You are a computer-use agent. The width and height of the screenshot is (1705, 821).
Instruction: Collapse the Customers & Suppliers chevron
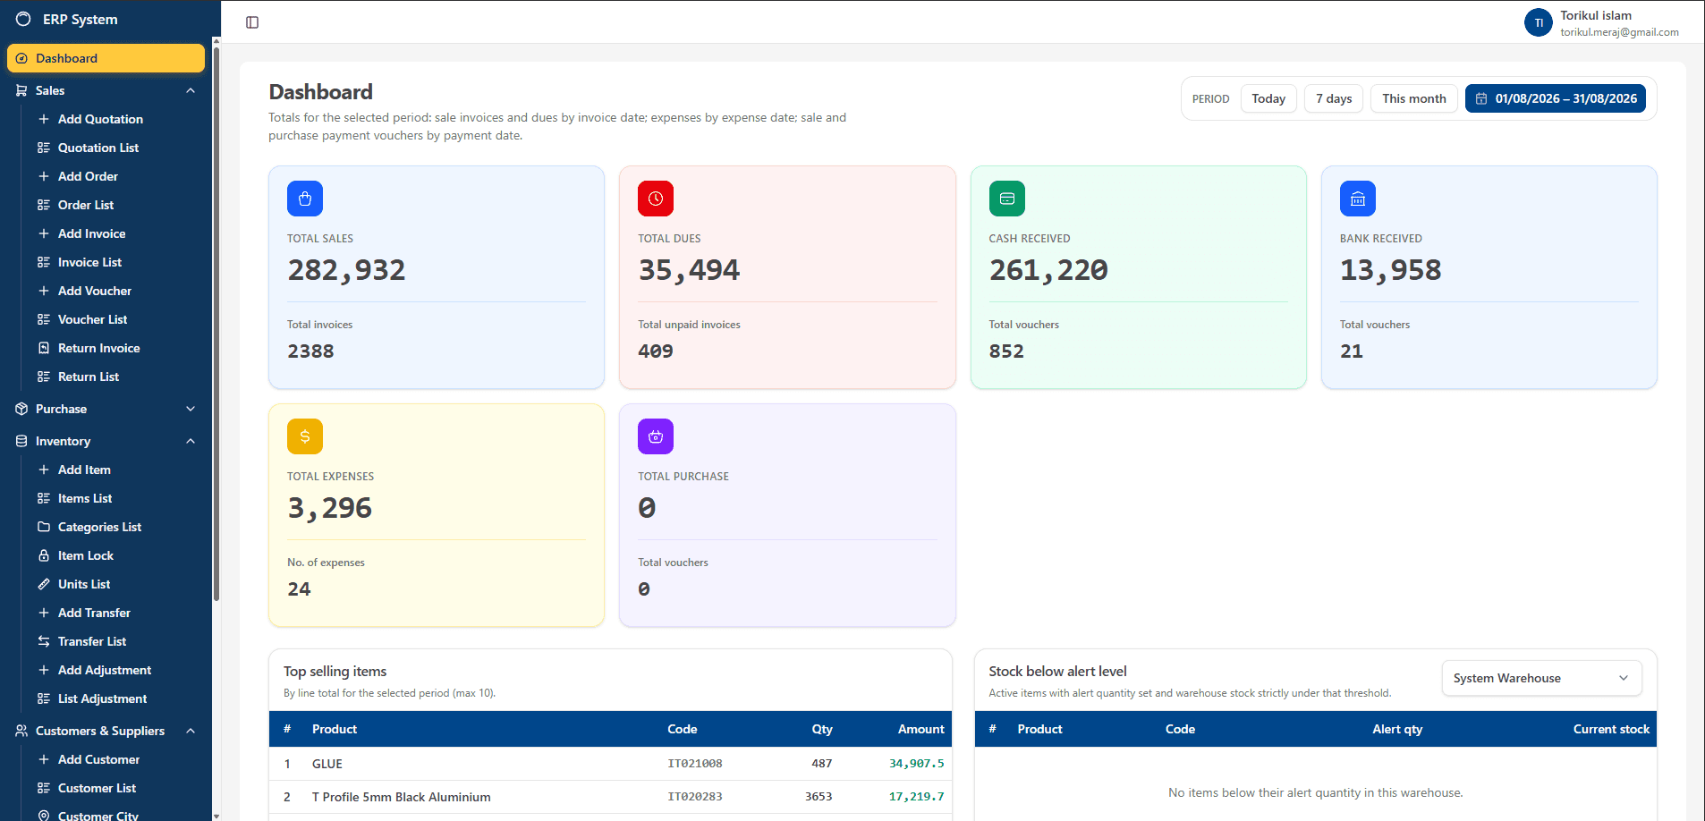point(191,731)
